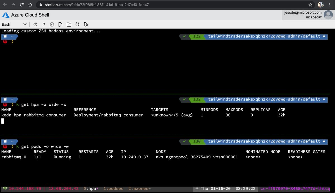Screen dimensions: 335x193
Task: Click the home prompt segment in top pane
Action: pos(9,36)
